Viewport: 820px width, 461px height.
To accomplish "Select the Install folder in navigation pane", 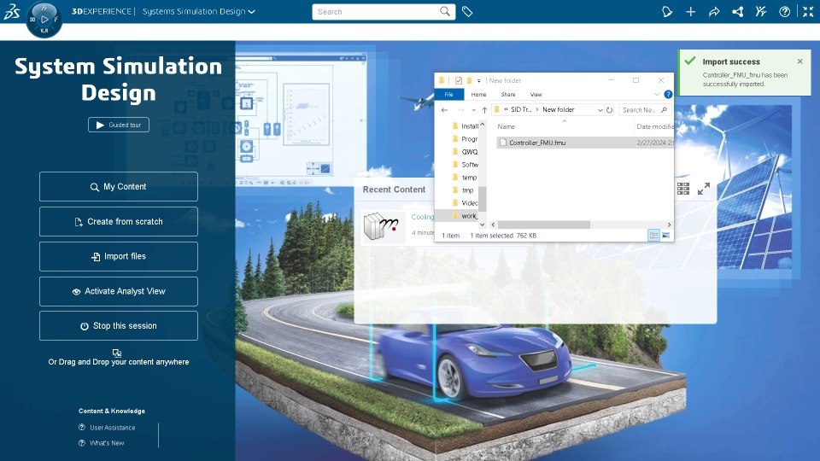I will [465, 126].
